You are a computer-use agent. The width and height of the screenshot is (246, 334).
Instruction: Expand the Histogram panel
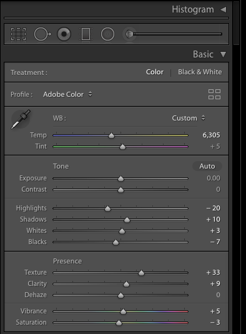click(223, 9)
